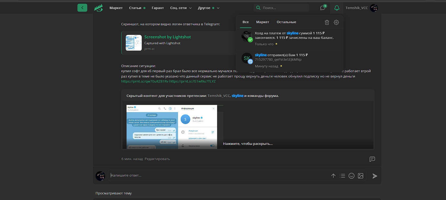Viewport: 446px width, 200px height.
Task: Insert a list using the list icon
Action: tap(342, 176)
